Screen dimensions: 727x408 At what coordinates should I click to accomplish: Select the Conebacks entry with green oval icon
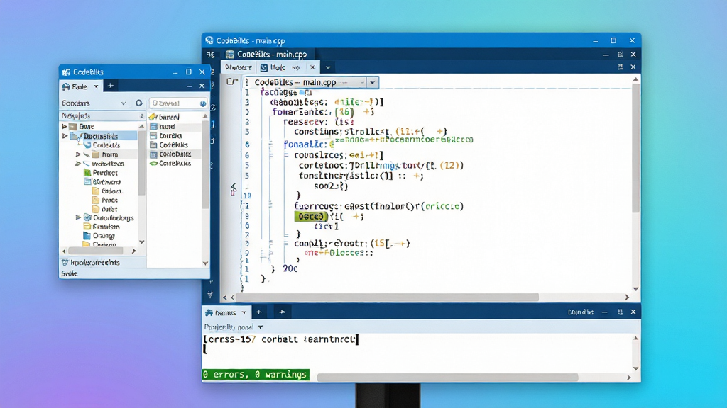170,164
